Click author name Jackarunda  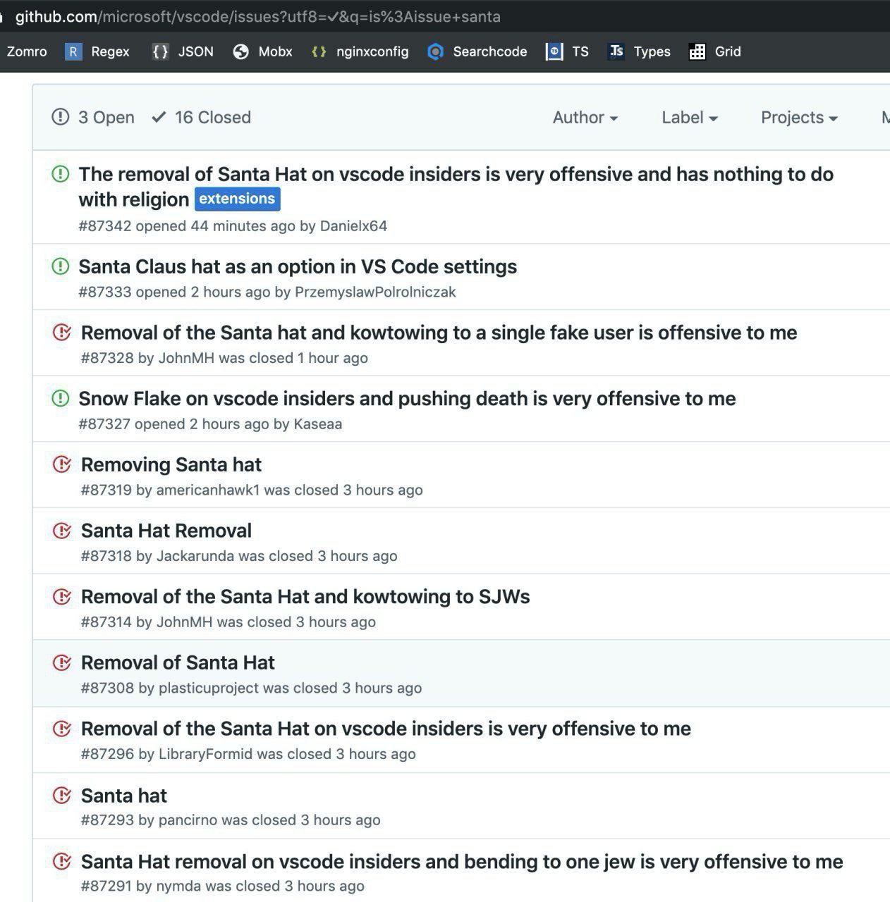195,556
